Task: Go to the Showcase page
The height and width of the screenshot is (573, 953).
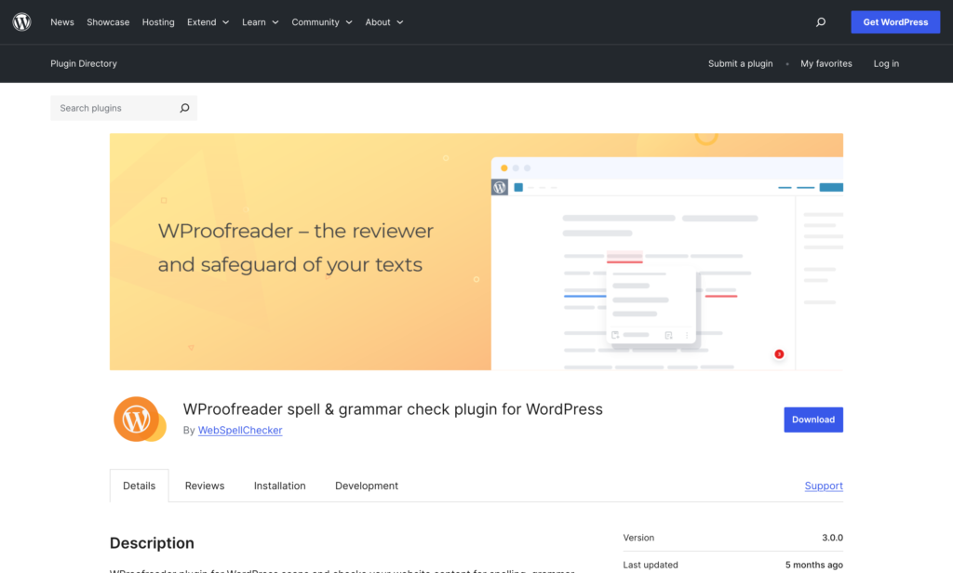Action: pos(108,22)
